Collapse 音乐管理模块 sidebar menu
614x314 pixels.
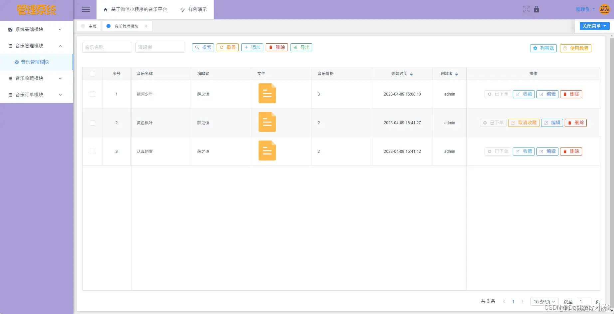click(36, 46)
